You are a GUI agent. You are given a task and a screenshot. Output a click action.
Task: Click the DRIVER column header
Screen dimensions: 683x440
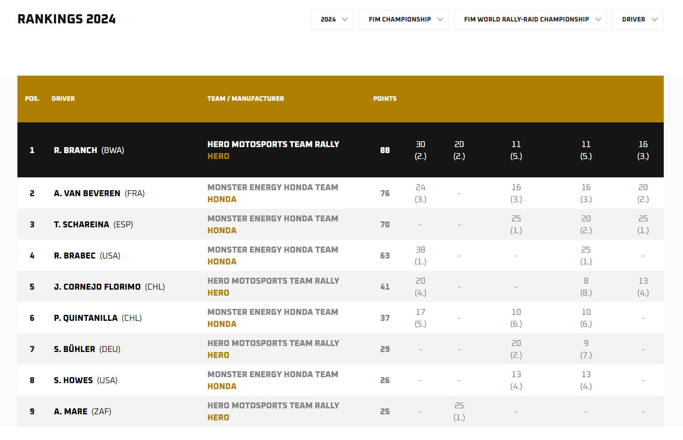pos(63,99)
